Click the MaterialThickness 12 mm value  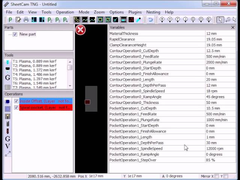[220, 33]
